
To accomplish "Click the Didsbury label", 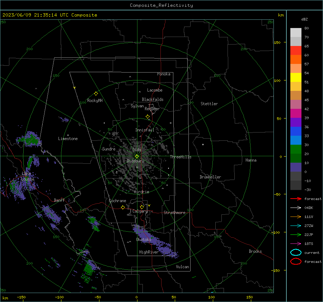I will tap(135, 161).
